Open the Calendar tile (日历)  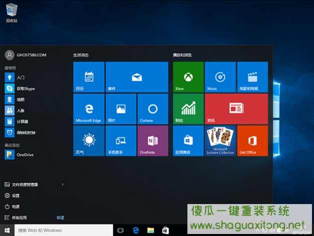[x=89, y=77]
